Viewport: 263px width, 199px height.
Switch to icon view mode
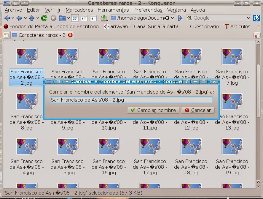(x=75, y=18)
